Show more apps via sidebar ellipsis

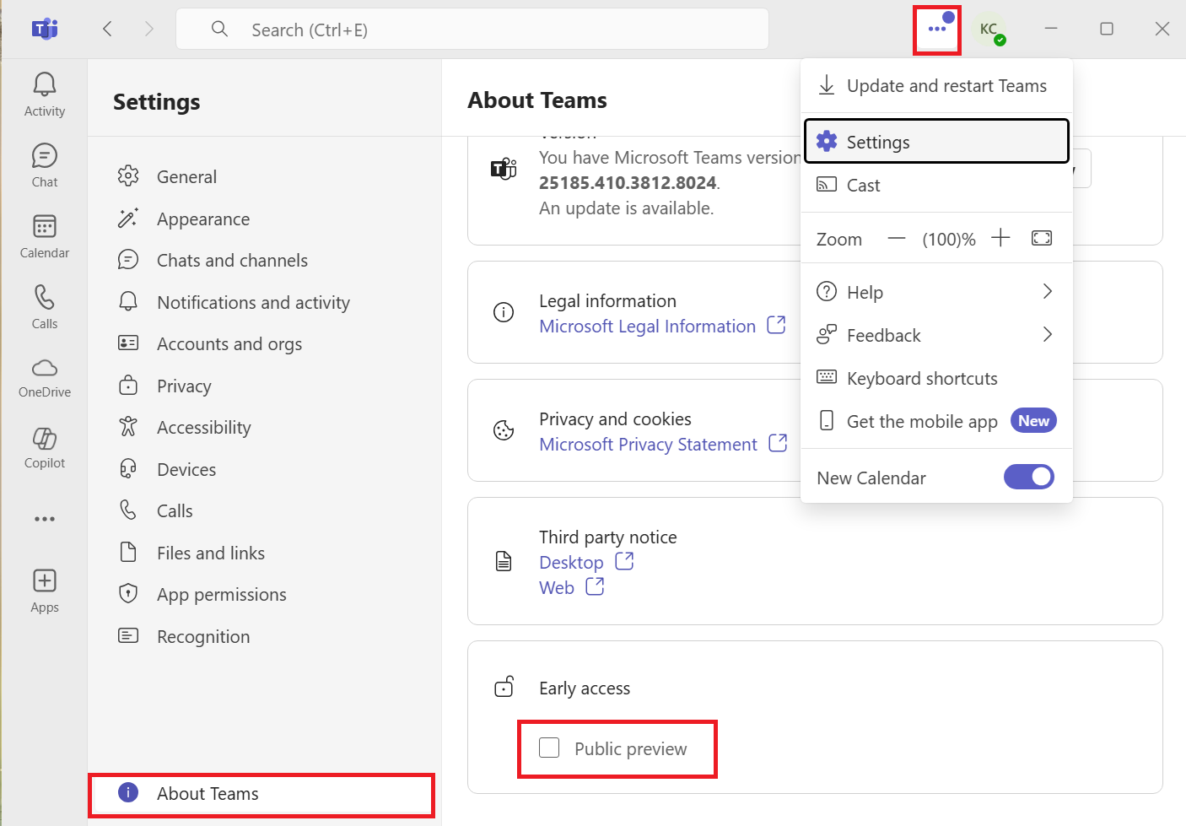45,519
